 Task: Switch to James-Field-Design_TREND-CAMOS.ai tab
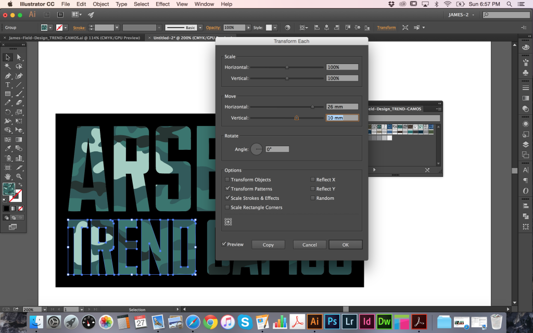click(74, 37)
